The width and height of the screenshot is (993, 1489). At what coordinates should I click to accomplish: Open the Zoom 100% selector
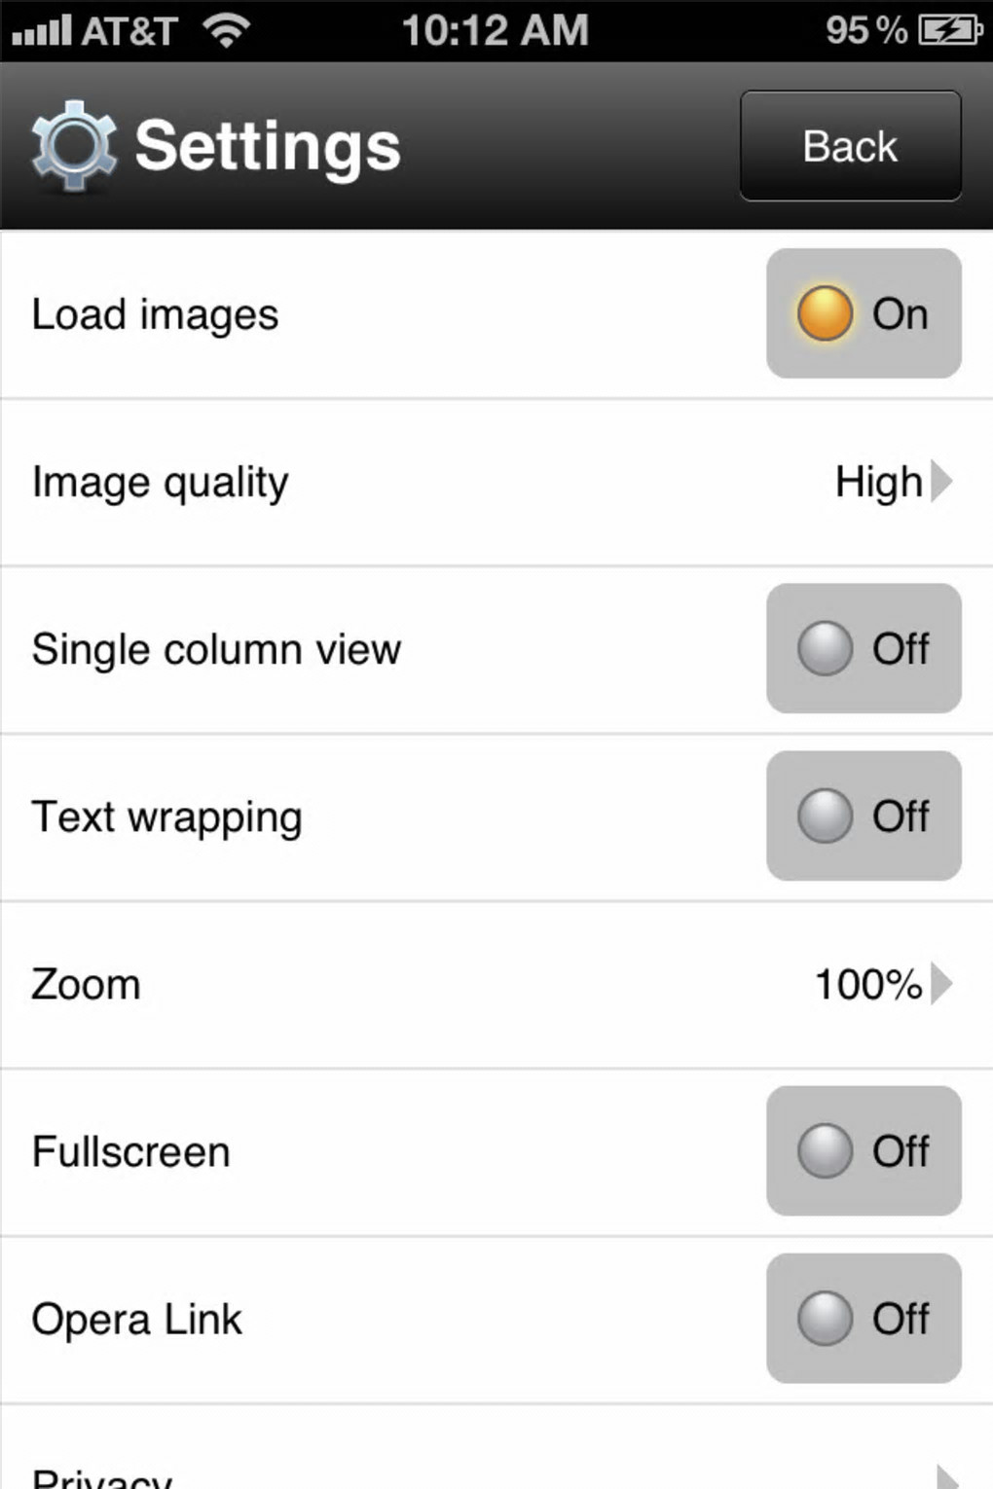881,984
